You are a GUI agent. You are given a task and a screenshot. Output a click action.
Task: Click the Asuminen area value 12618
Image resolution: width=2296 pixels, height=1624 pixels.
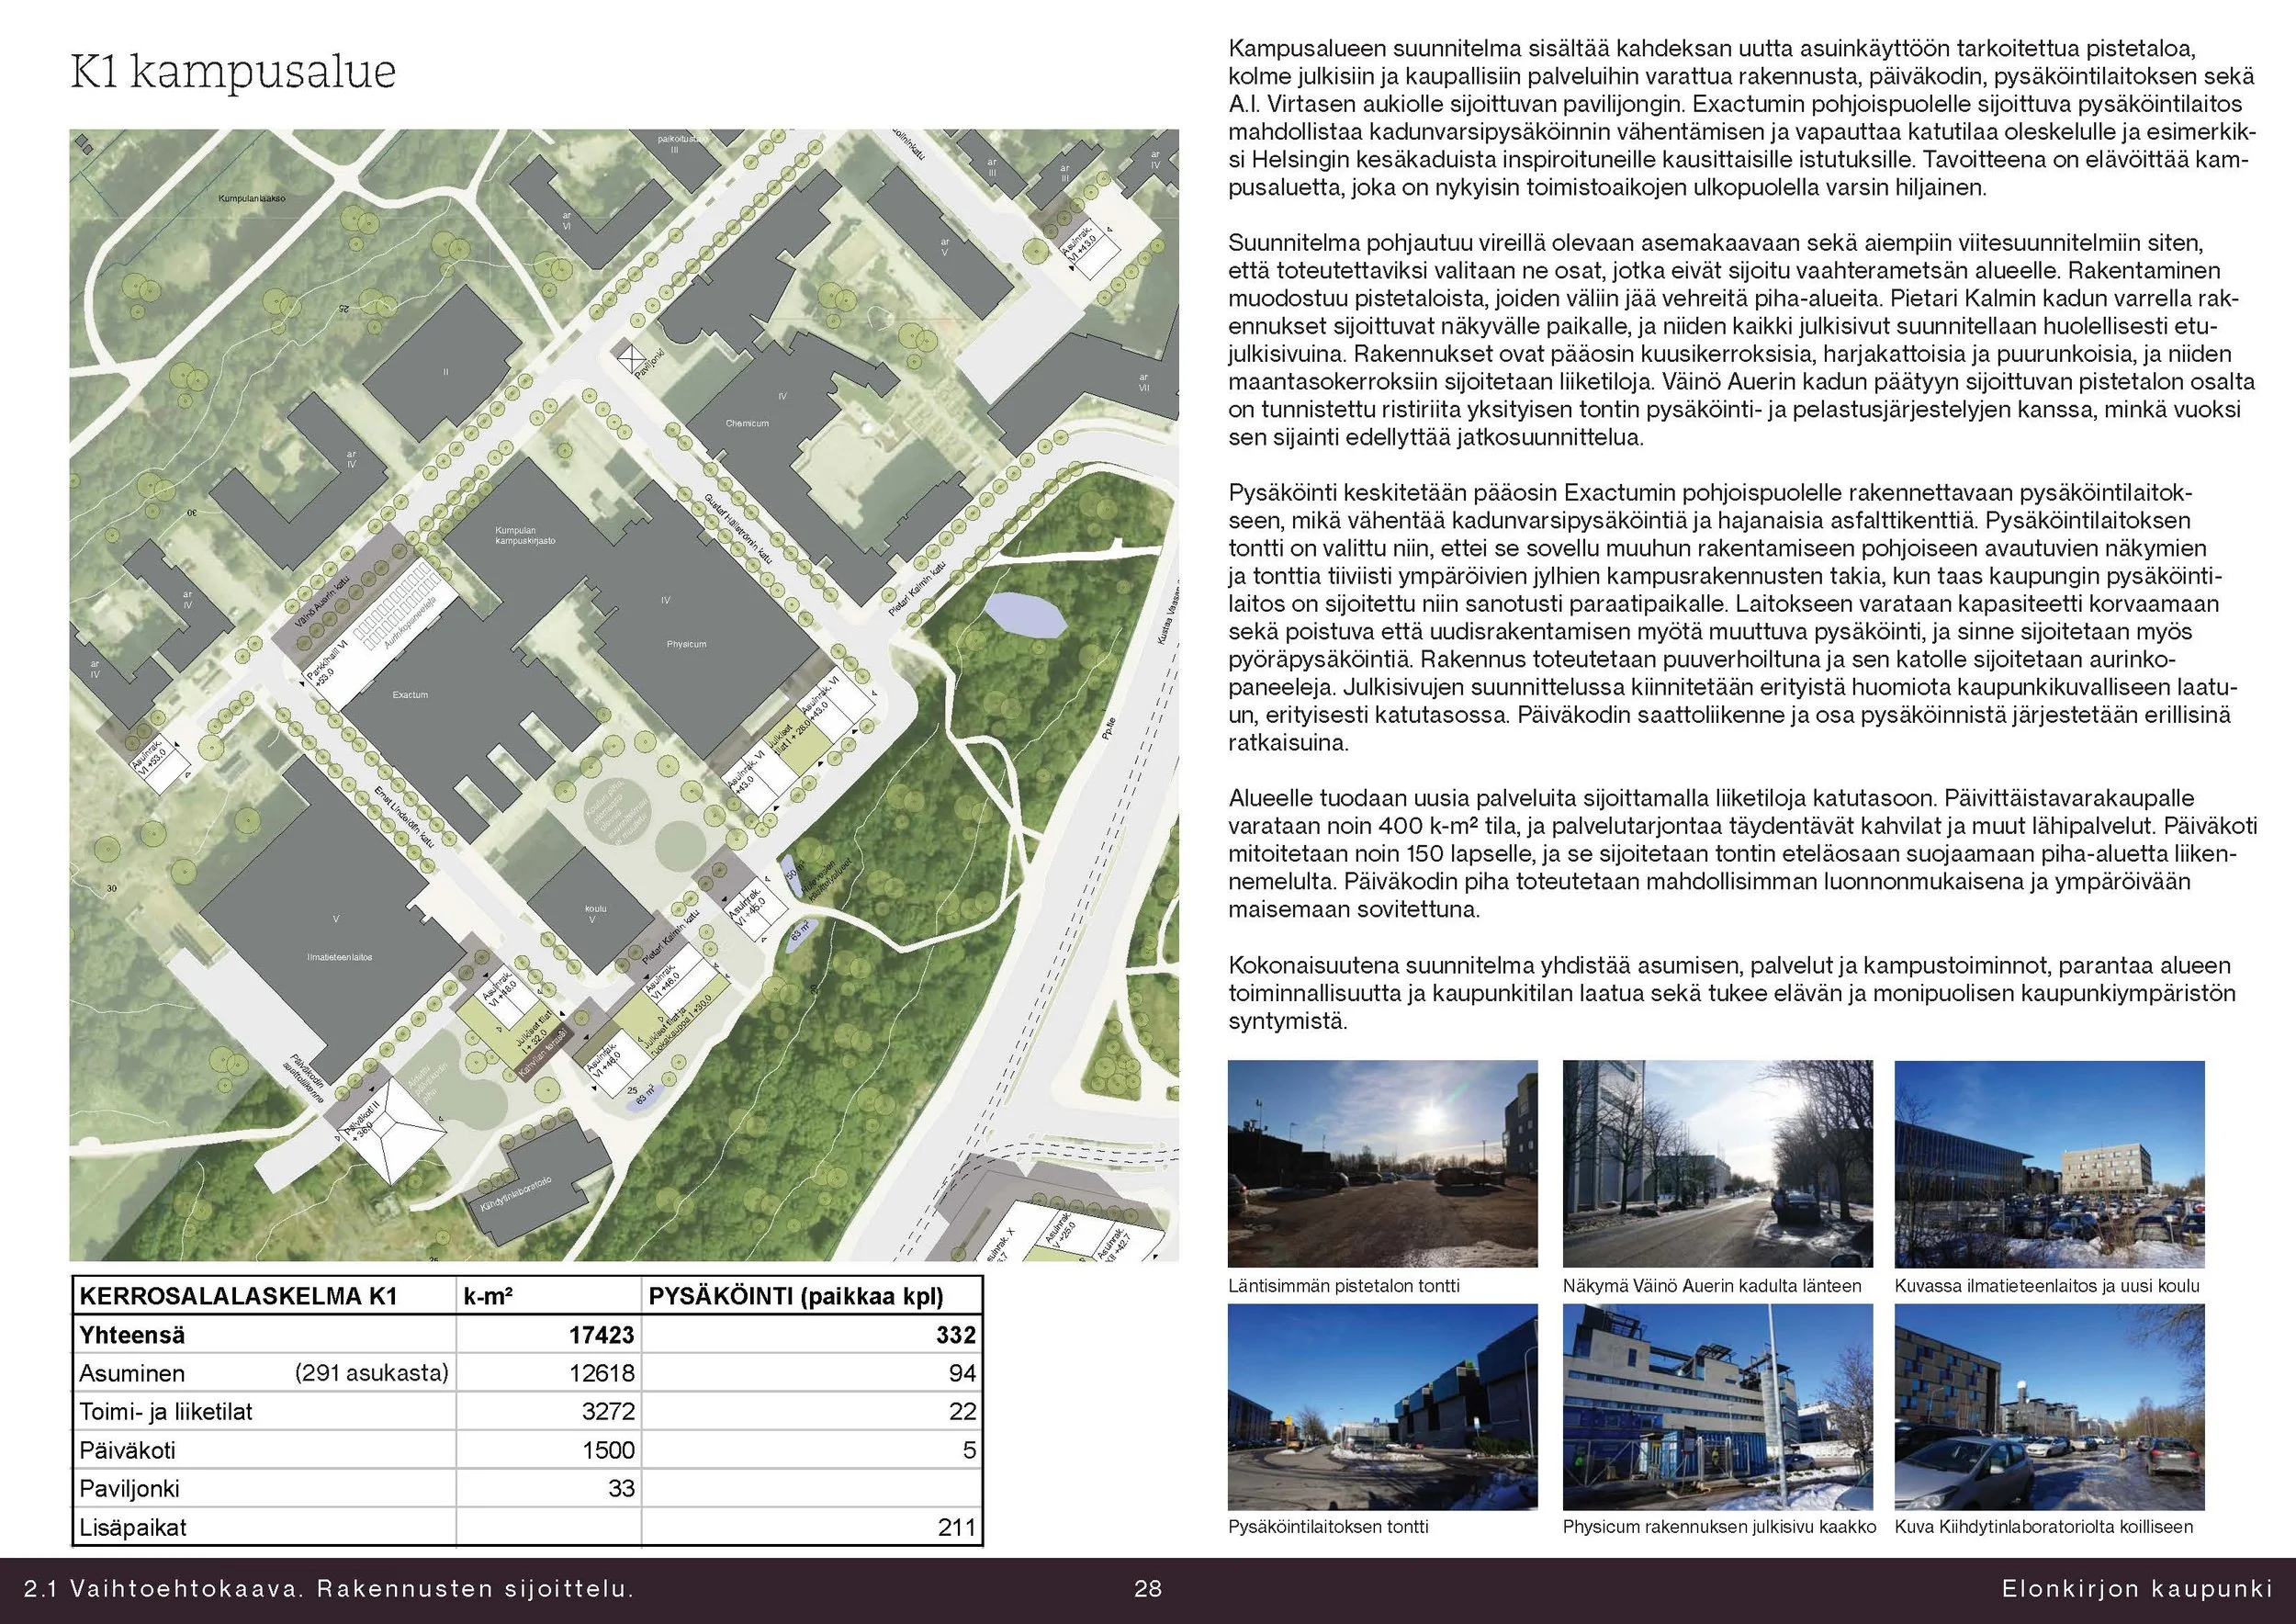[601, 1374]
